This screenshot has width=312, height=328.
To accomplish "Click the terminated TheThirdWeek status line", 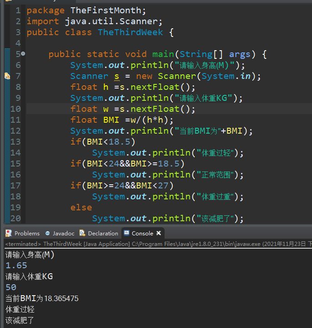I will click(158, 244).
